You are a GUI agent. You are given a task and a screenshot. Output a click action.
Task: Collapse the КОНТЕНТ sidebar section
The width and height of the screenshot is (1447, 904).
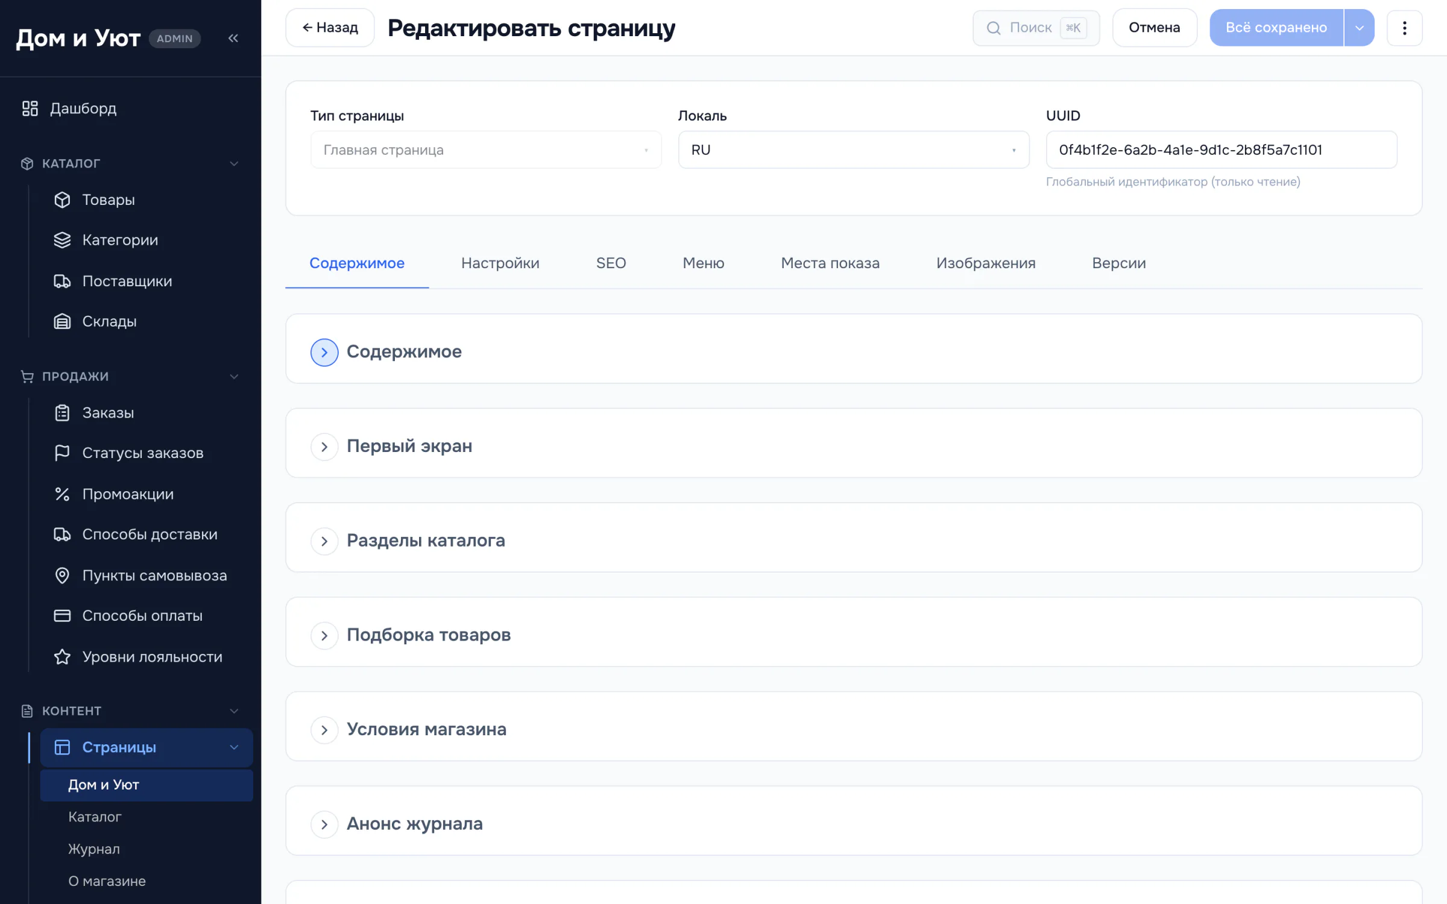(x=234, y=711)
